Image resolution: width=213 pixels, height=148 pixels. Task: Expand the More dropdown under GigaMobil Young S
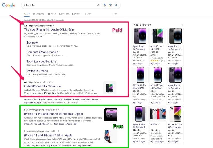tap(75, 103)
